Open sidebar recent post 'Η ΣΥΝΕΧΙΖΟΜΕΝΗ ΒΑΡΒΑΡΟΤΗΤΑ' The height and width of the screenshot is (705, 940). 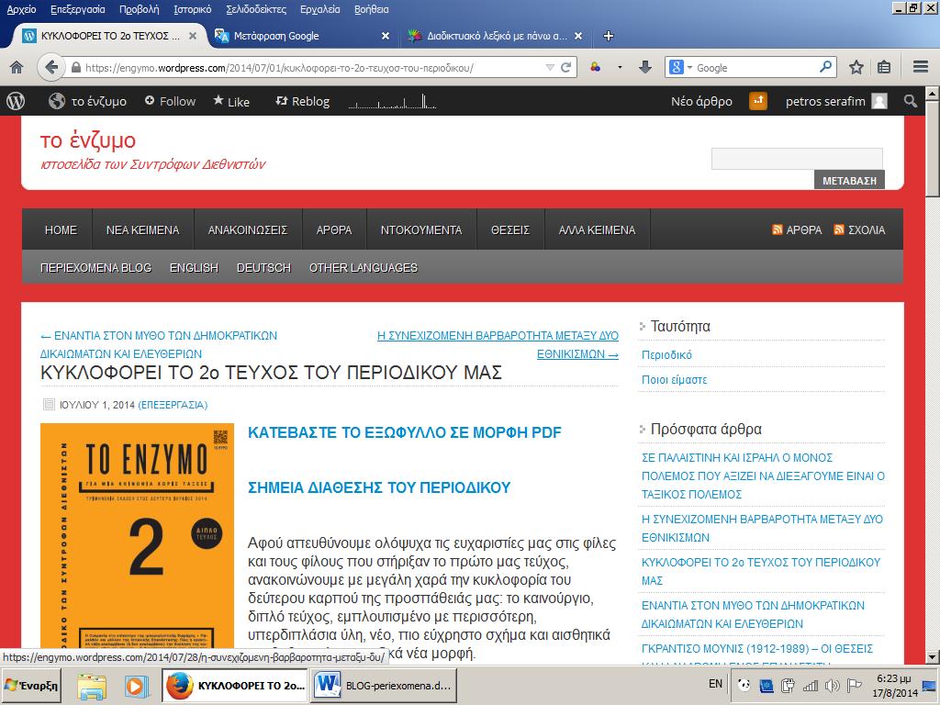click(762, 528)
